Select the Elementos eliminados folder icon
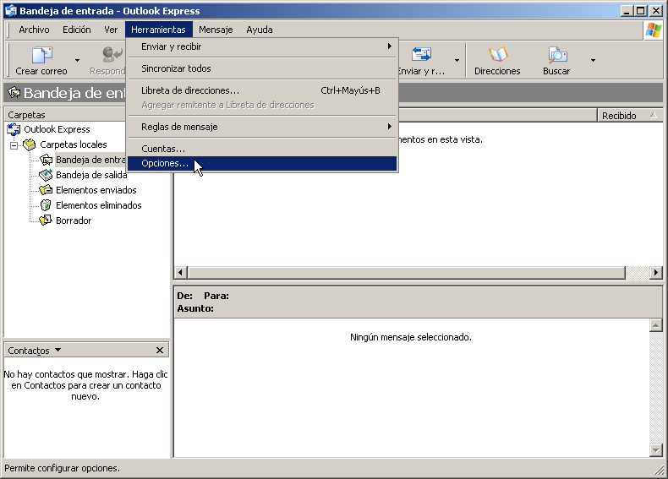The width and height of the screenshot is (668, 479). tap(46, 205)
